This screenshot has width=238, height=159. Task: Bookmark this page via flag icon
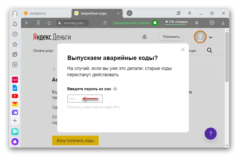tap(197, 23)
